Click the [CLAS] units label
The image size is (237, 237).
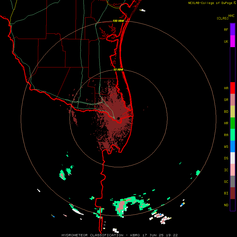click(223, 18)
